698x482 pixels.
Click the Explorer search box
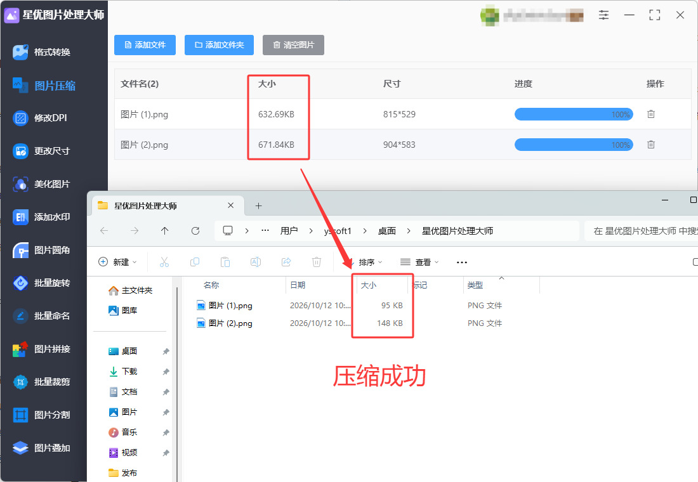coord(641,231)
